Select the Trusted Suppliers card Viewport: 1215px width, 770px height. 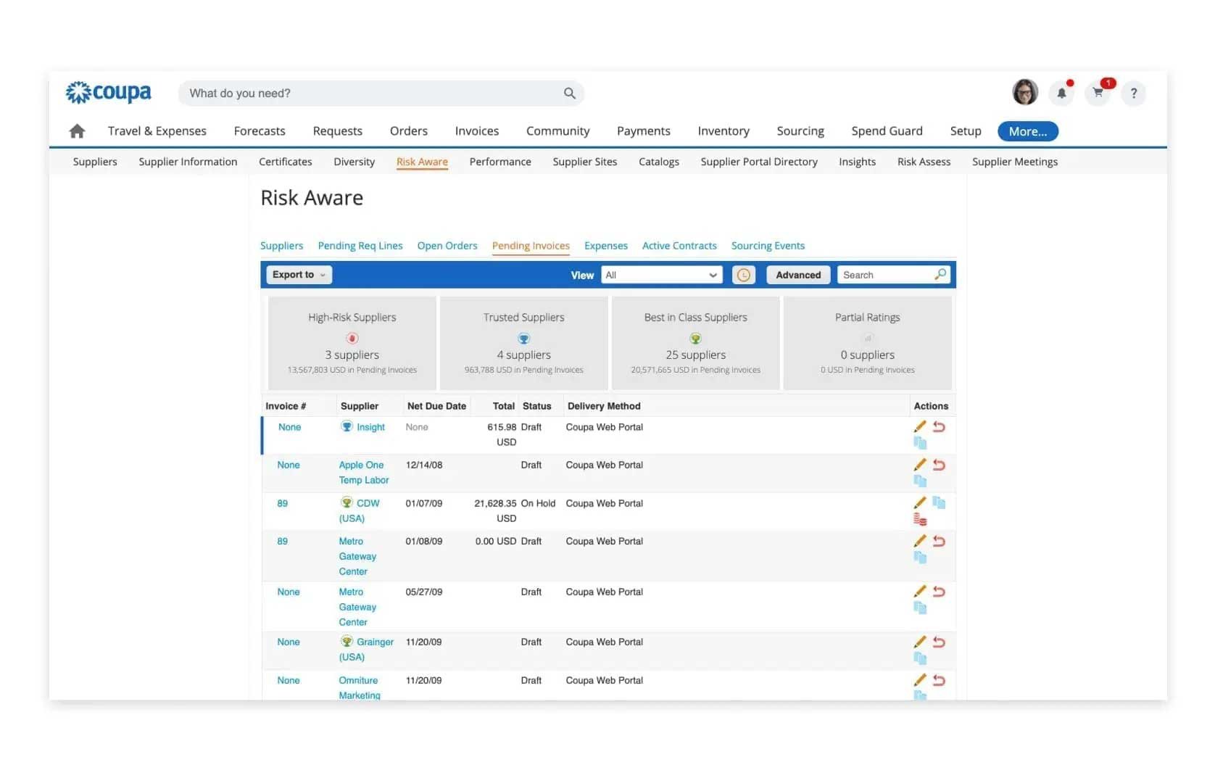tap(523, 342)
